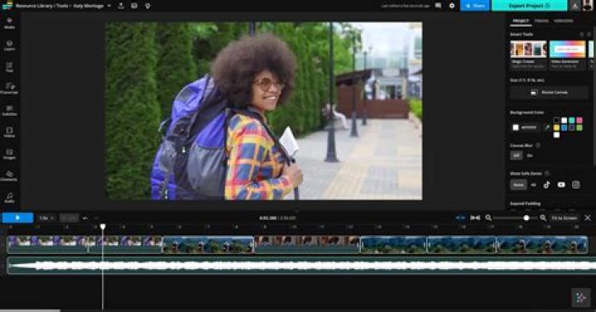Viewport: 596px width, 312px height.
Task: Open the Audio panel in the sidebar
Action: tap(9, 197)
